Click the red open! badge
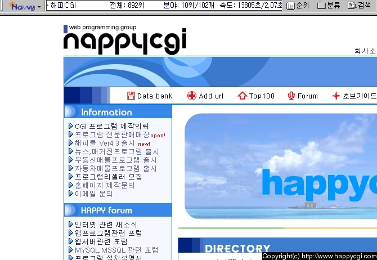This screenshot has height=260, width=377. (158, 136)
